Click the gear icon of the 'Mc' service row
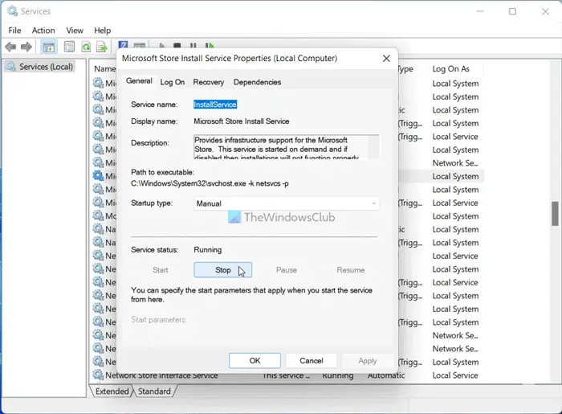The width and height of the screenshot is (562, 414). tap(98, 215)
